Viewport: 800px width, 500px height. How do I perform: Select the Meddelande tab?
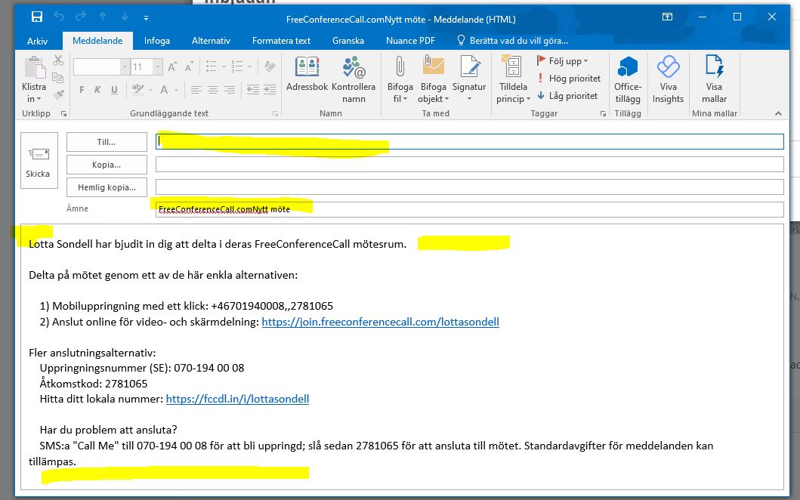tap(97, 41)
